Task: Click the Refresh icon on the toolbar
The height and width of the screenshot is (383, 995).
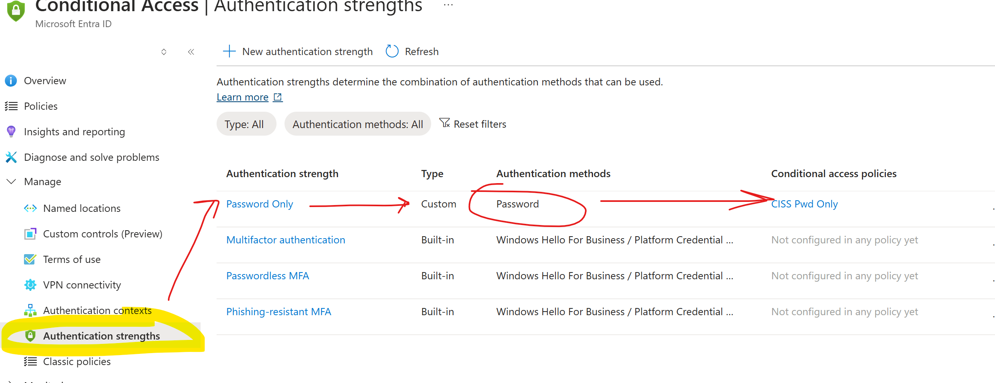Action: point(391,51)
